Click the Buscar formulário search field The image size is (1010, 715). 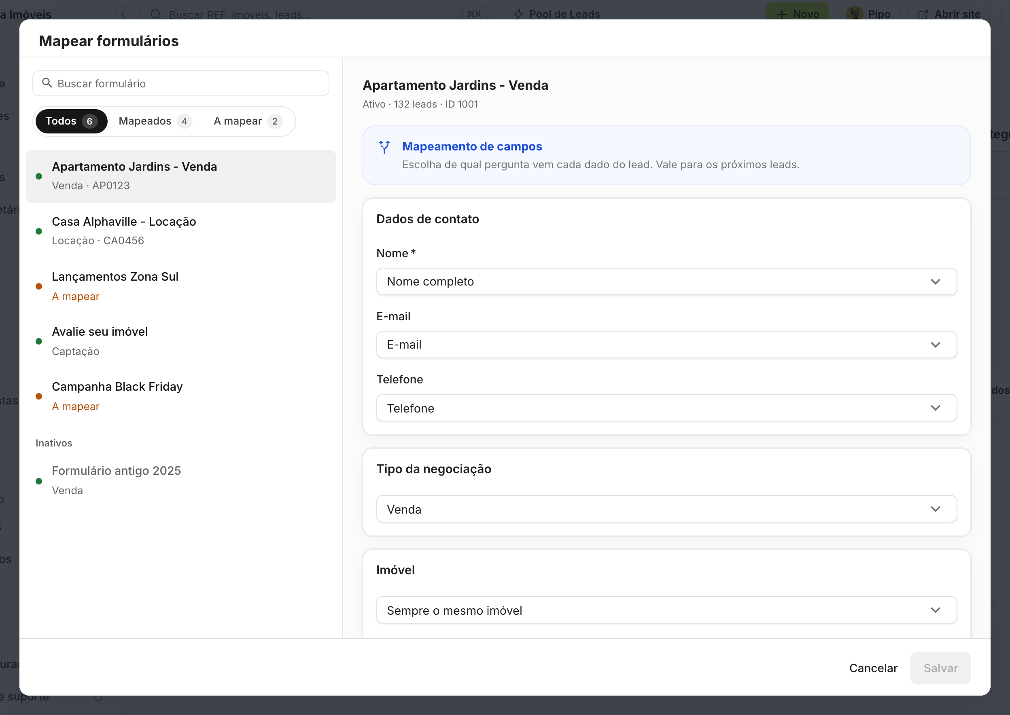coord(180,83)
